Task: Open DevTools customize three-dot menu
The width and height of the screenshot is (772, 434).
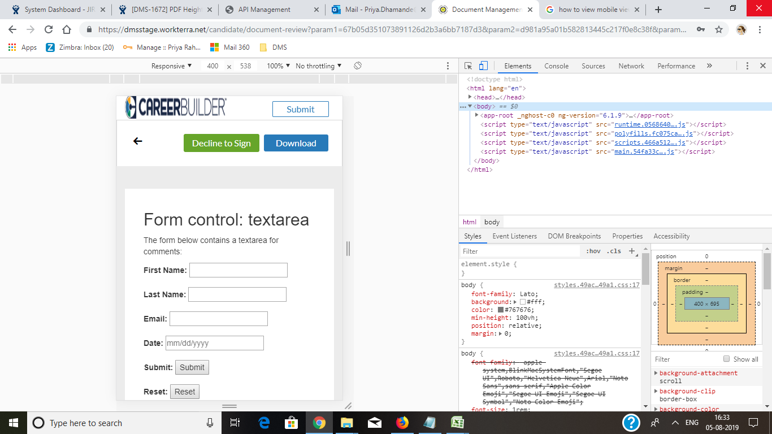Action: coord(747,66)
